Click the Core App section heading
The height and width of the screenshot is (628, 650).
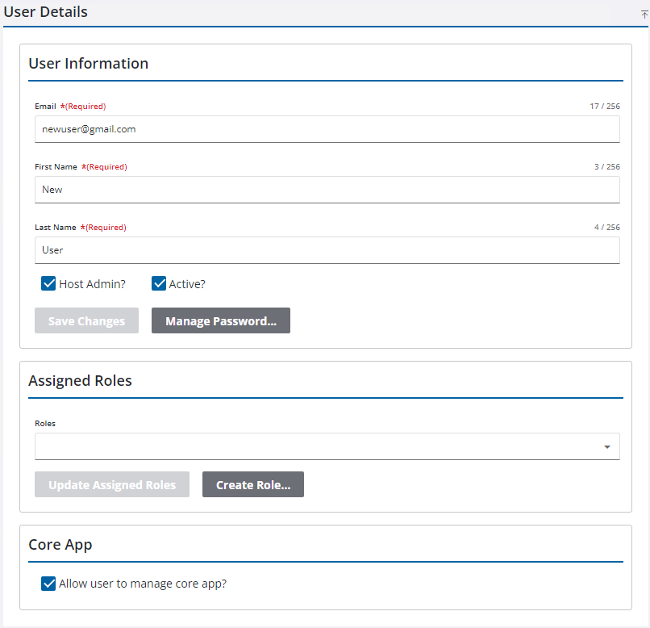60,545
